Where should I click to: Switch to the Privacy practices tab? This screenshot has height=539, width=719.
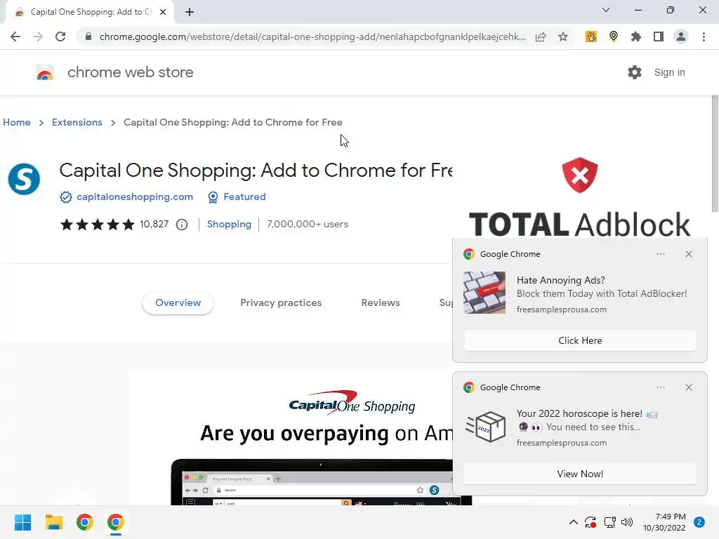(x=281, y=302)
